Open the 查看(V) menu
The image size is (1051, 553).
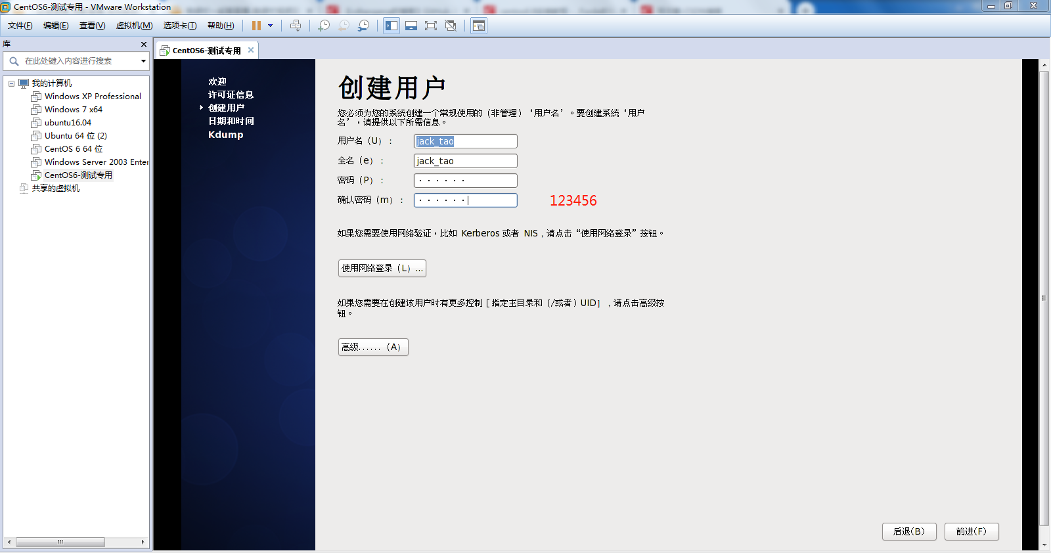92,26
